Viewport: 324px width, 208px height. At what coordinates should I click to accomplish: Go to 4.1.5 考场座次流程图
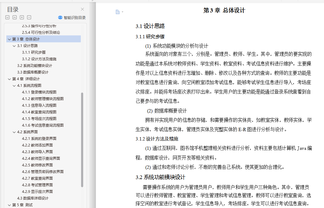coord(39,118)
